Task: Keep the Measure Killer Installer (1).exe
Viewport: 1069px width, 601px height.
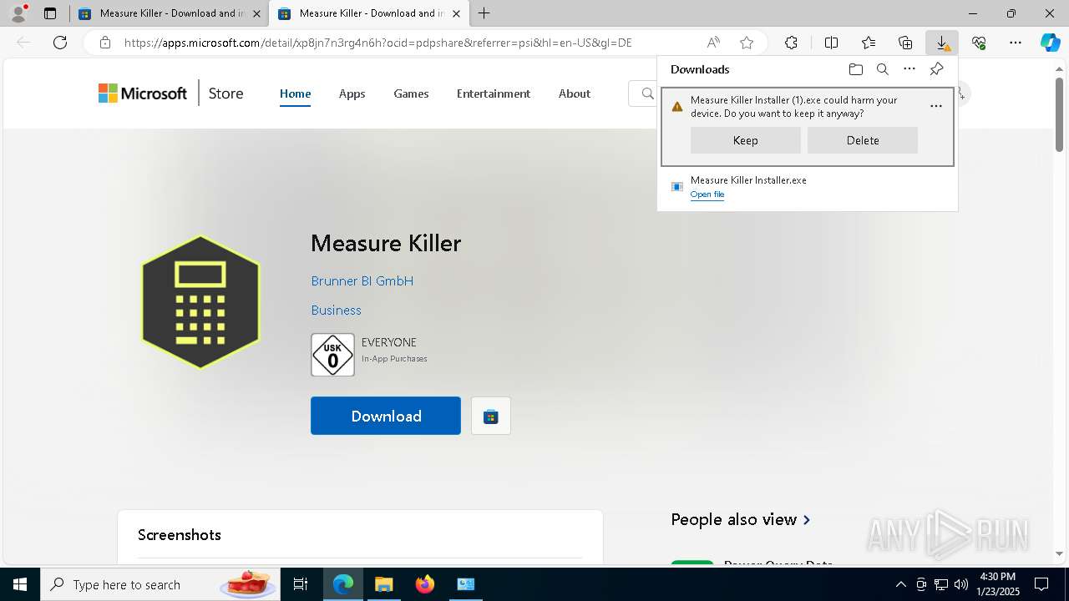Action: [x=746, y=140]
